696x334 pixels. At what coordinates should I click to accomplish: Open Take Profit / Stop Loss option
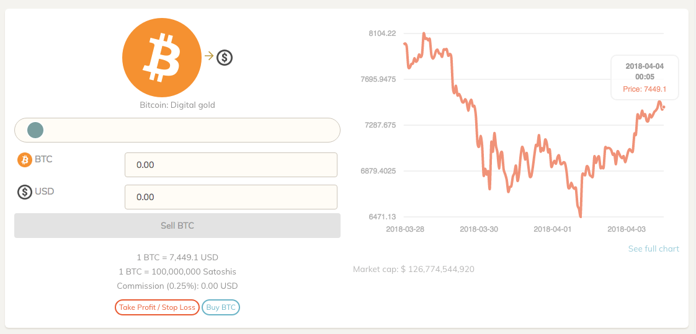tap(157, 307)
